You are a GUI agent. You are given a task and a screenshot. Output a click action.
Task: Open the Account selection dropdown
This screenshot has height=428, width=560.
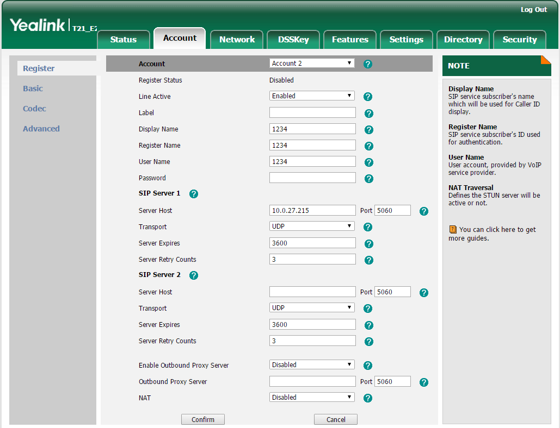312,64
